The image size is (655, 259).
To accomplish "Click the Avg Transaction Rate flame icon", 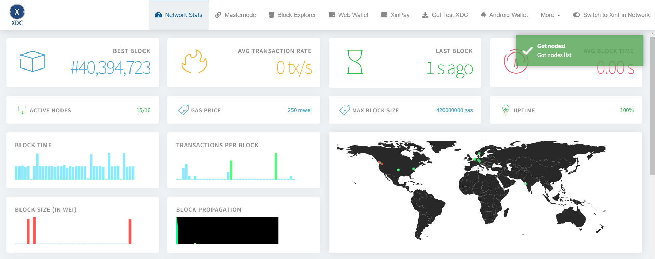I will (194, 61).
